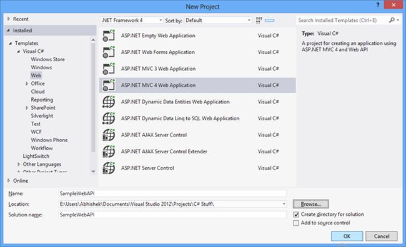This screenshot has height=247, width=406.
Task: Open the search options dropdown arrow
Action: (398, 20)
